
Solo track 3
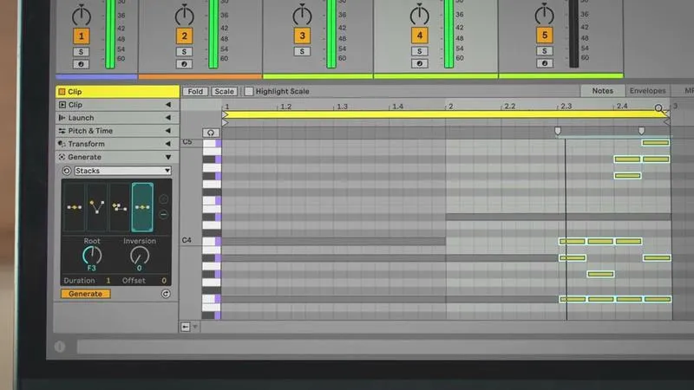[x=302, y=51]
